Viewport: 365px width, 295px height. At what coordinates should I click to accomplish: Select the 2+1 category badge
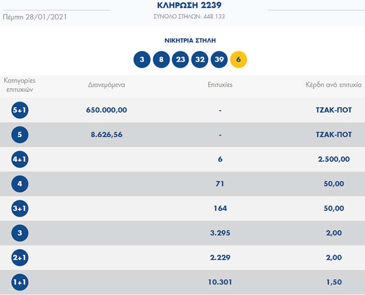click(20, 258)
